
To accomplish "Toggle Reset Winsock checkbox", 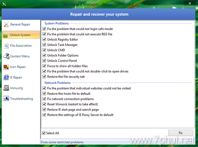I will point(44,104).
